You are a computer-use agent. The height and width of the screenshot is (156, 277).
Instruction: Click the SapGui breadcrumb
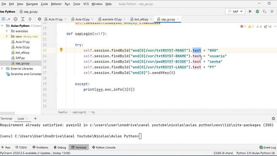click(63, 112)
